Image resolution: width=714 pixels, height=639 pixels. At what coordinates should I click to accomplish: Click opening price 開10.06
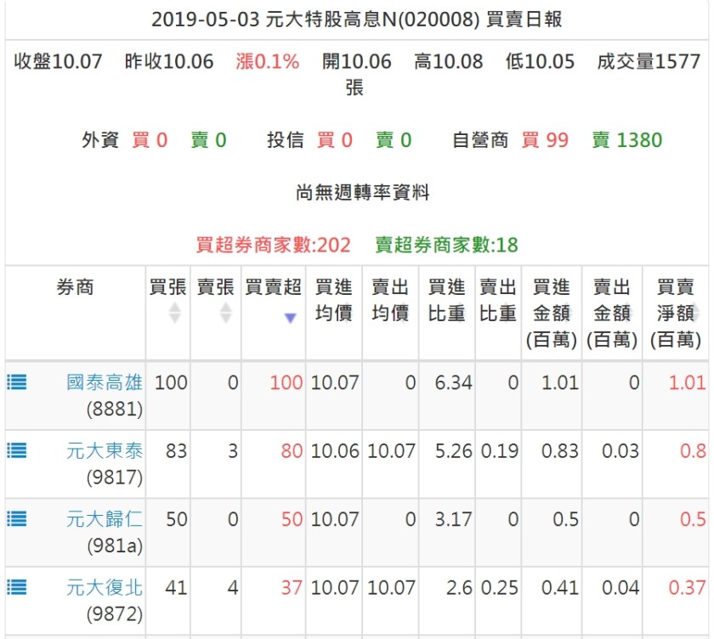pyautogui.click(x=356, y=61)
